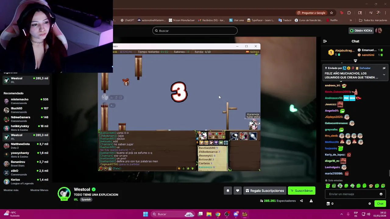Open the Netflix bookmark
This screenshot has width=390, height=219.
[x=331, y=20]
